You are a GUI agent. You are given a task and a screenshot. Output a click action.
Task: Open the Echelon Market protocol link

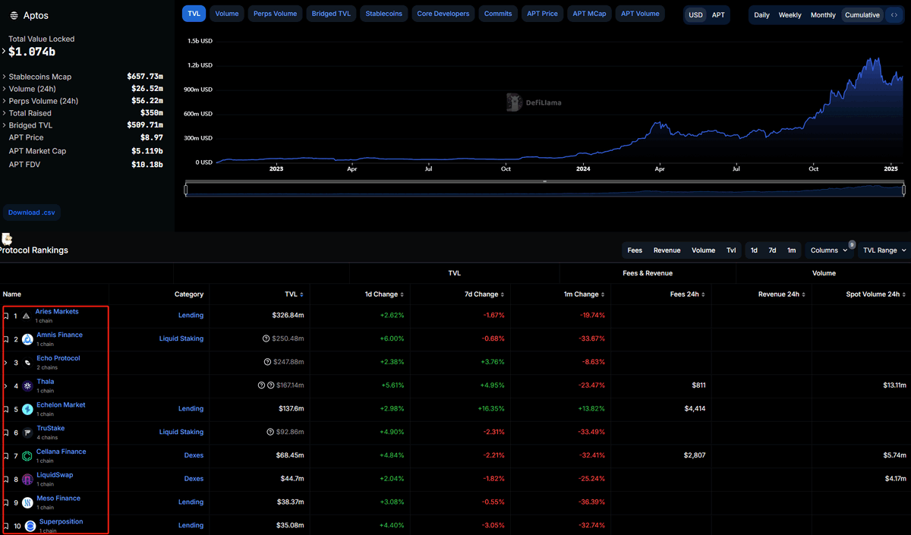pyautogui.click(x=61, y=405)
